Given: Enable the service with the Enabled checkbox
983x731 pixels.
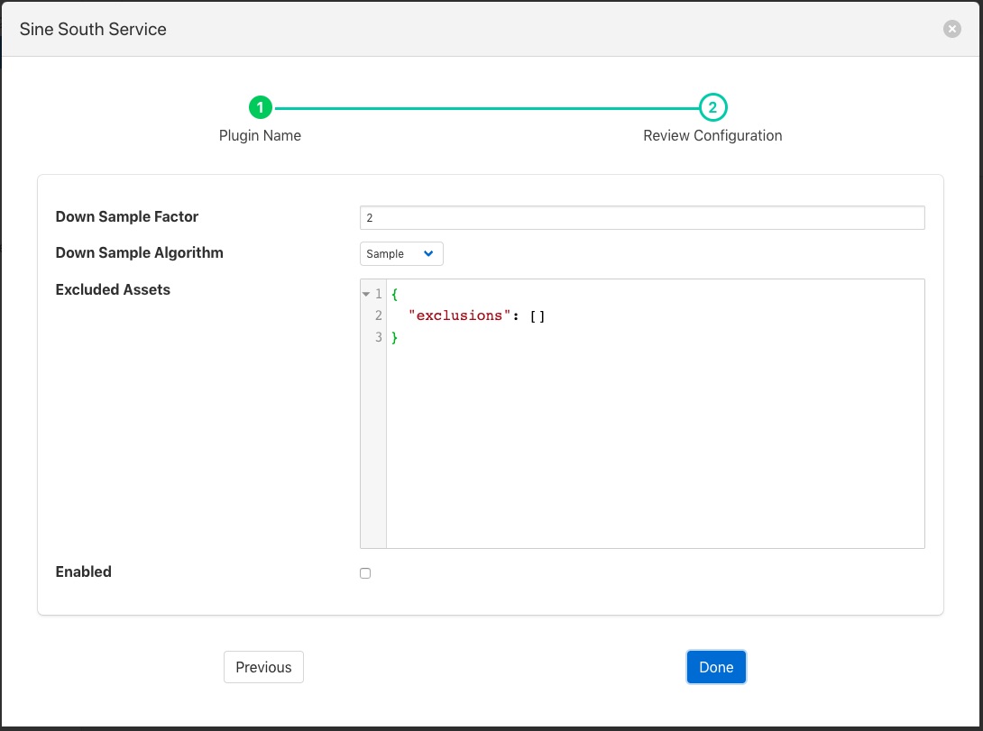Looking at the screenshot, I should click(365, 573).
